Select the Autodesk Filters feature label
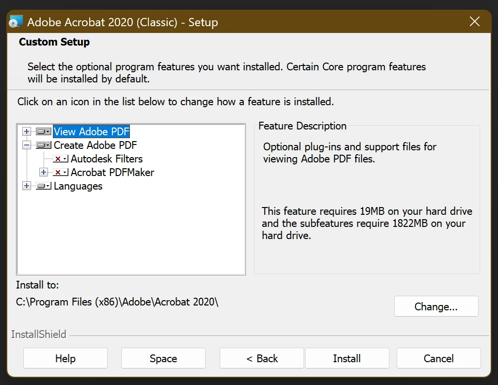This screenshot has width=498, height=385. (107, 159)
